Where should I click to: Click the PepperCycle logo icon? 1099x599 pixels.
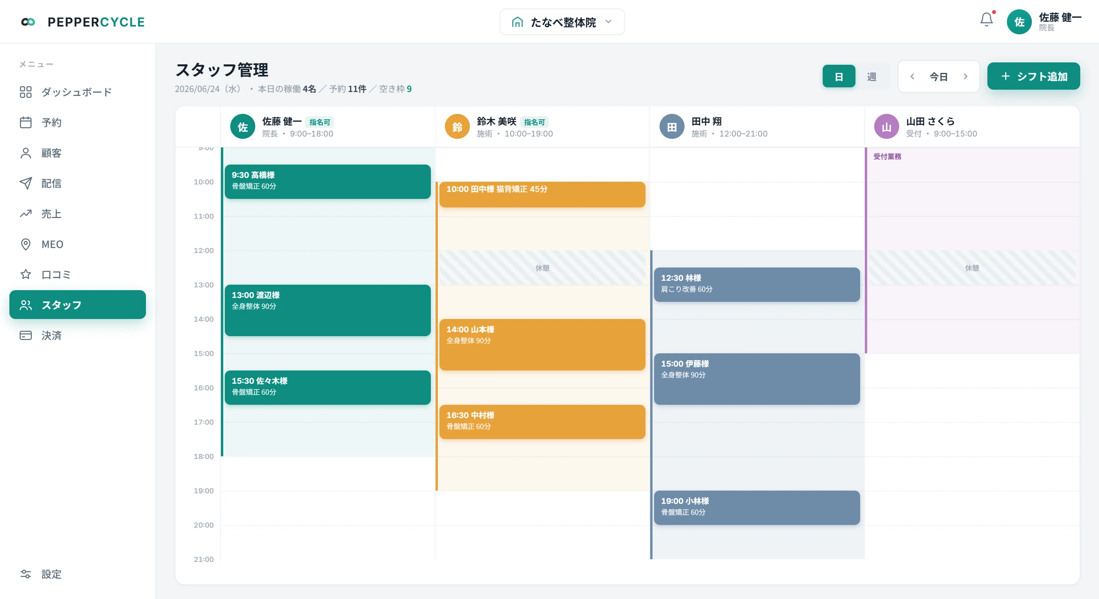click(x=28, y=22)
